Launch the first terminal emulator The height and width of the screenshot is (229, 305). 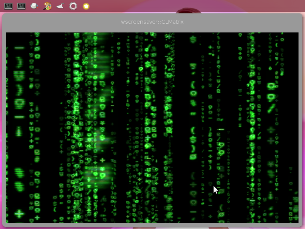click(x=8, y=6)
